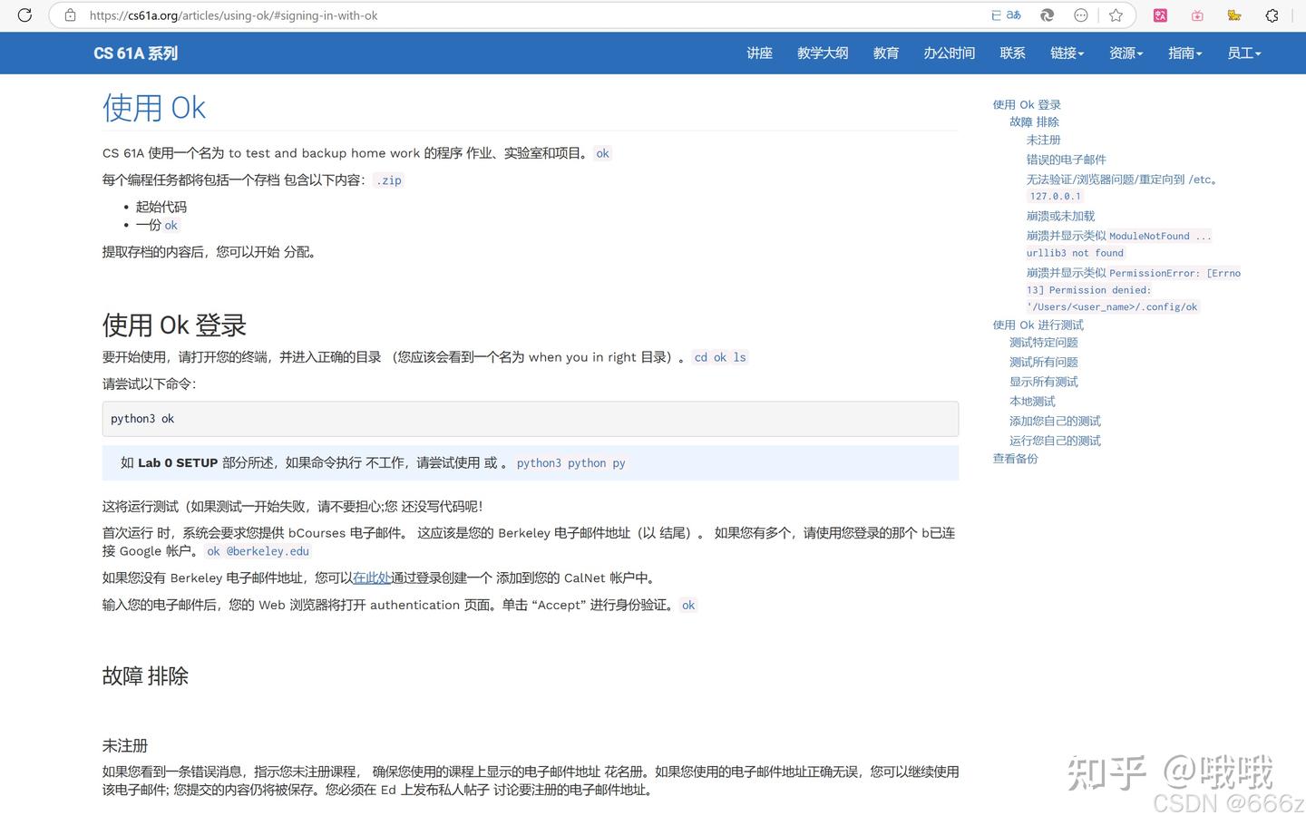Click the swirl-shaped icon beside the address bar

point(1046,15)
